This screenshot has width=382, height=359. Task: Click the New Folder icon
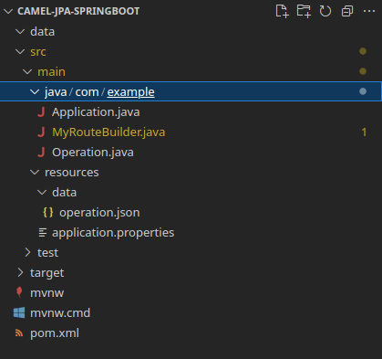coord(304,11)
